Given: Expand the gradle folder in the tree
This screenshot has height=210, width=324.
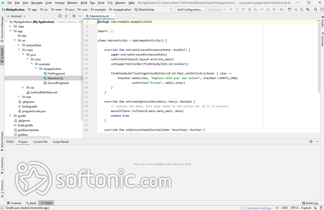Looking at the screenshot, I should pos(10,115).
